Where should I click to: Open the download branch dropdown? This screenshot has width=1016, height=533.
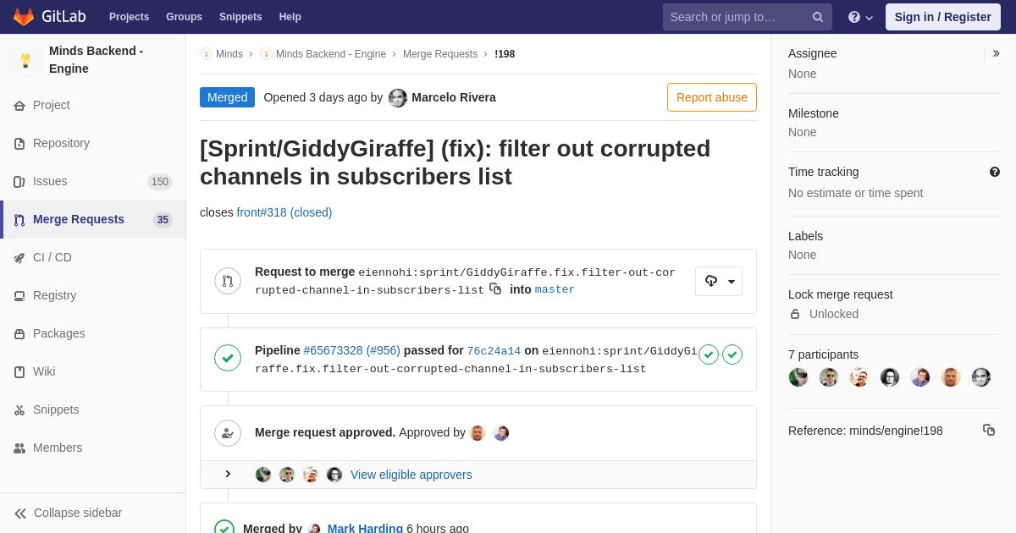point(719,281)
